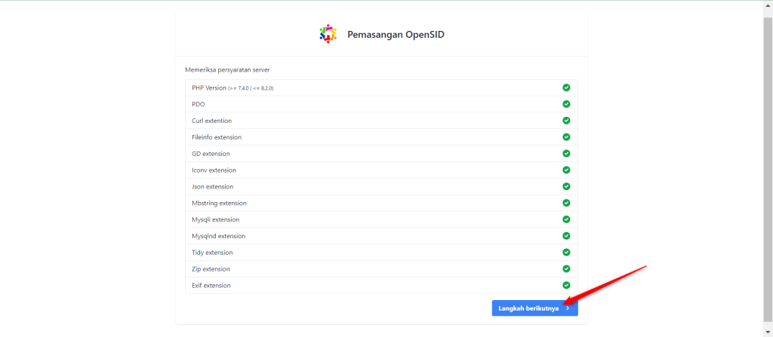This screenshot has height=337, width=773.
Task: Click Exif extension status checkmark
Action: pyautogui.click(x=566, y=285)
